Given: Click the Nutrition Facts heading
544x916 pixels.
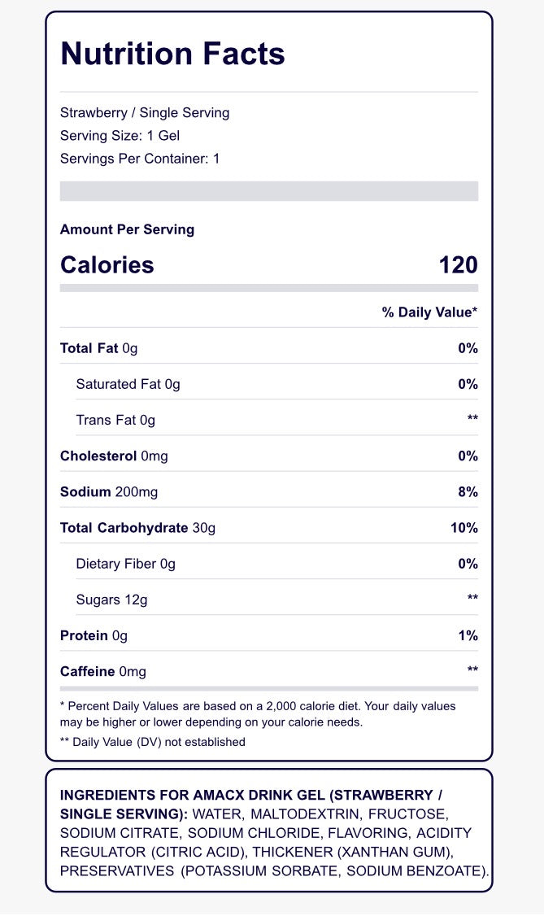Looking at the screenshot, I should (172, 54).
